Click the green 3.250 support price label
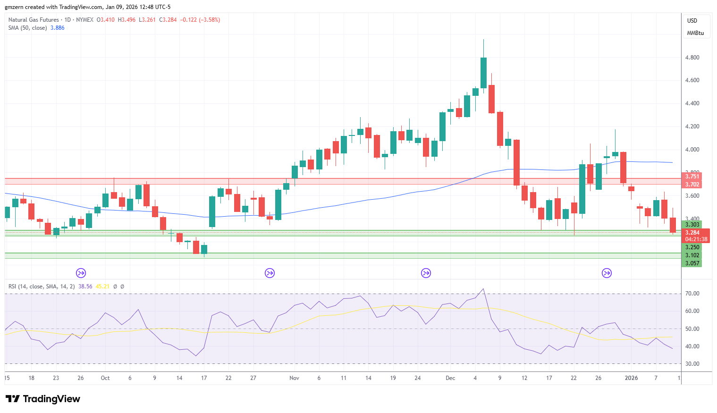The image size is (717, 413). click(x=692, y=247)
